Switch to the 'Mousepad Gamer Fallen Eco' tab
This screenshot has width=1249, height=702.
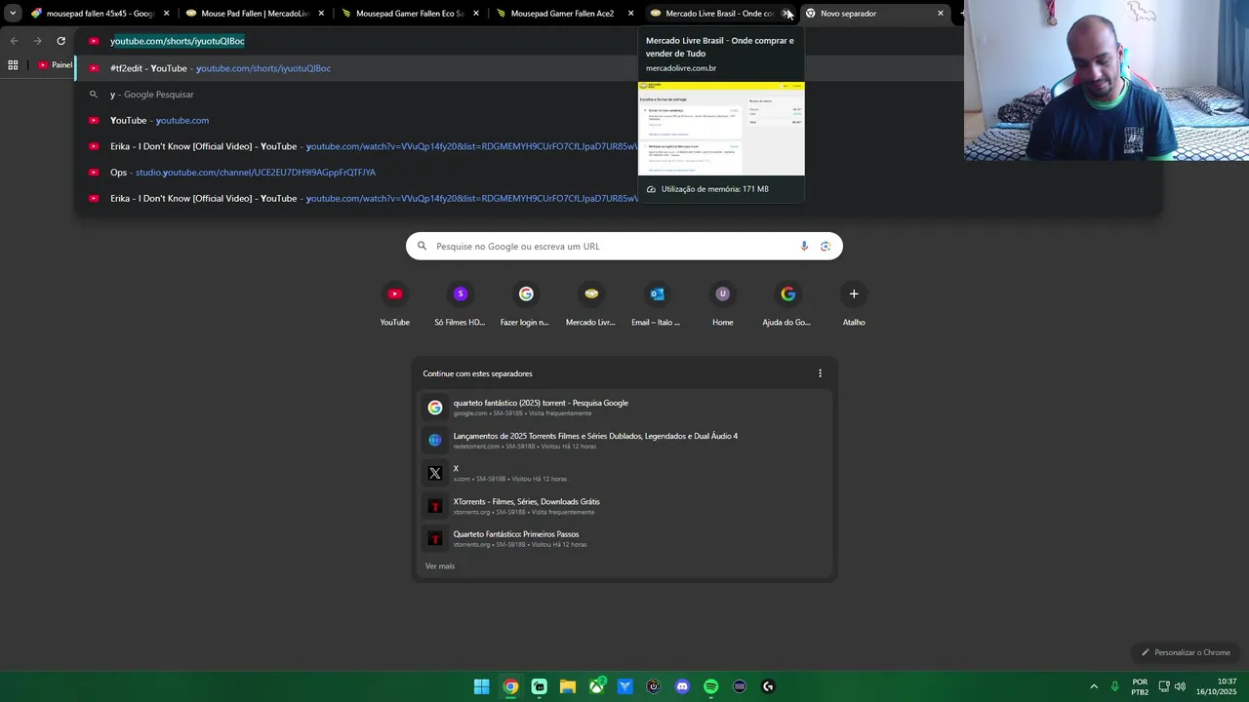pyautogui.click(x=409, y=14)
